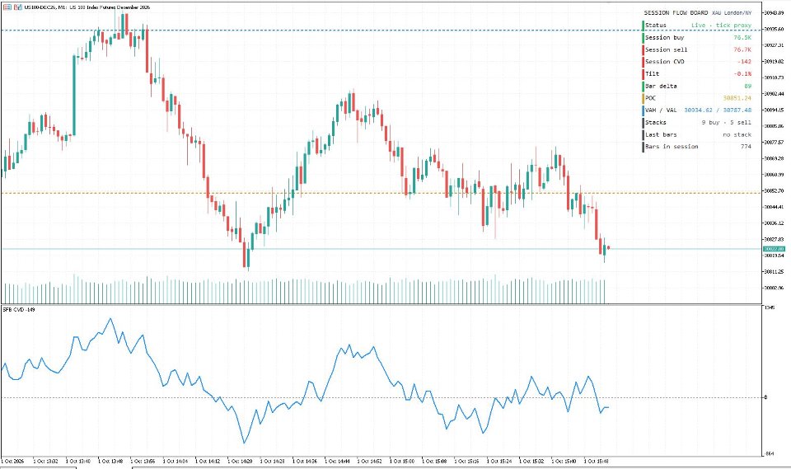Click the 'Status' row label
Screen dimensions: 791x469
pyautogui.click(x=656, y=26)
